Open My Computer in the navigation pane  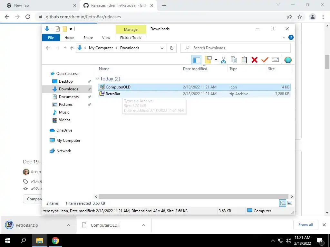(68, 141)
